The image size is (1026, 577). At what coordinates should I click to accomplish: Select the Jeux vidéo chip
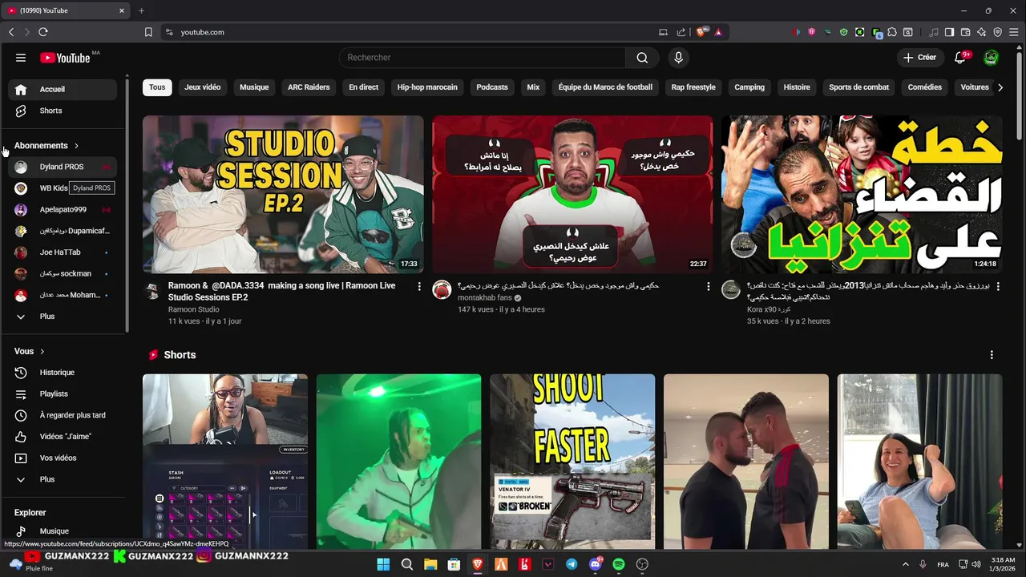[x=202, y=87]
